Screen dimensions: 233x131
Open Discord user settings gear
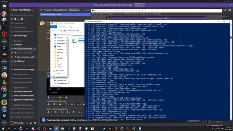[x=35, y=123]
